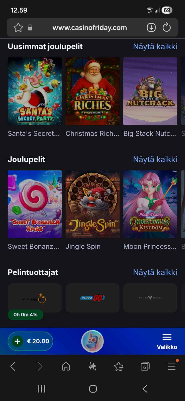This screenshot has width=185, height=401.
Task: Launch Jingle Spin game thumbnail
Action: click(x=92, y=204)
